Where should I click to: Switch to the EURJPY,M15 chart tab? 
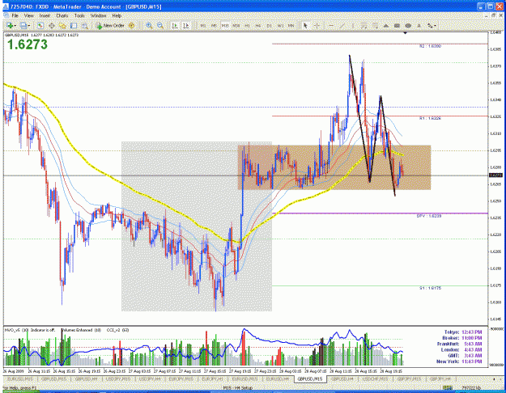[x=181, y=378]
